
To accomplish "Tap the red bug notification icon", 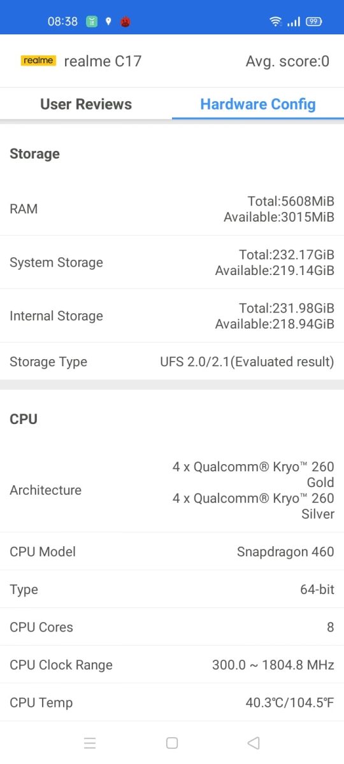I will click(126, 22).
